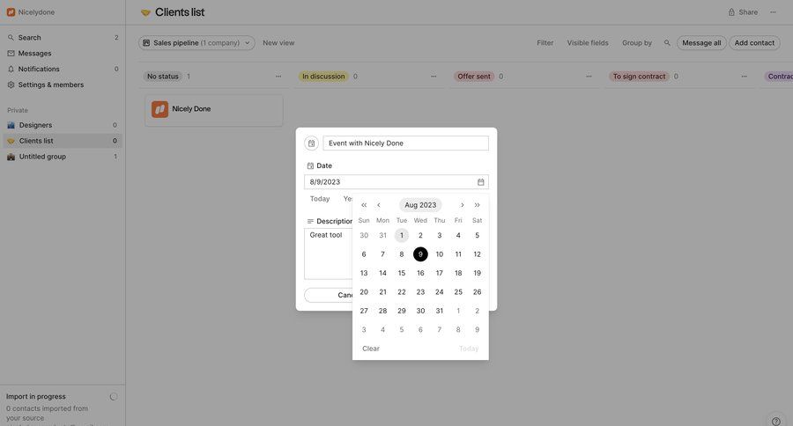Click the Add contact button
The width and height of the screenshot is (793, 426).
[754, 43]
